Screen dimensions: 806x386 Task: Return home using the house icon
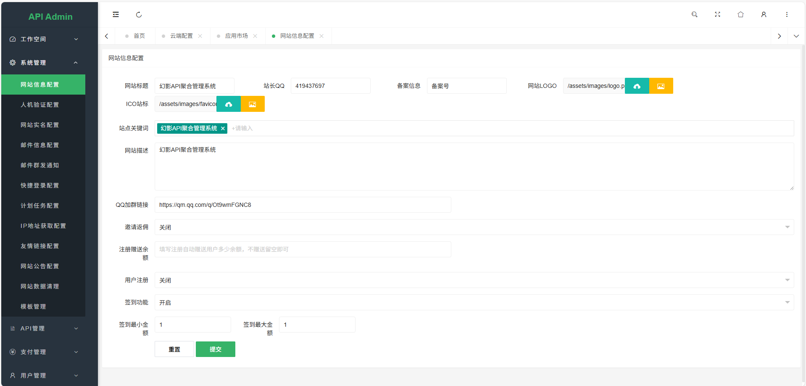coord(740,14)
